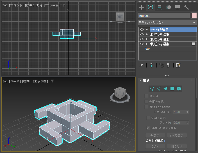
Task: Open the モディファイヤ リスト dropdown
Action: [167, 23]
